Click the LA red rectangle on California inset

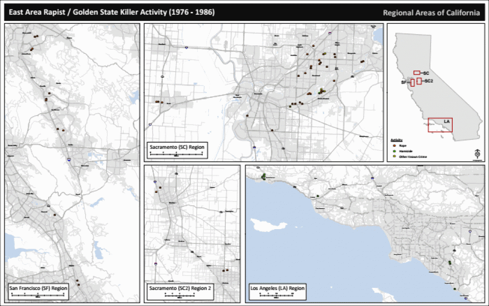click(440, 125)
